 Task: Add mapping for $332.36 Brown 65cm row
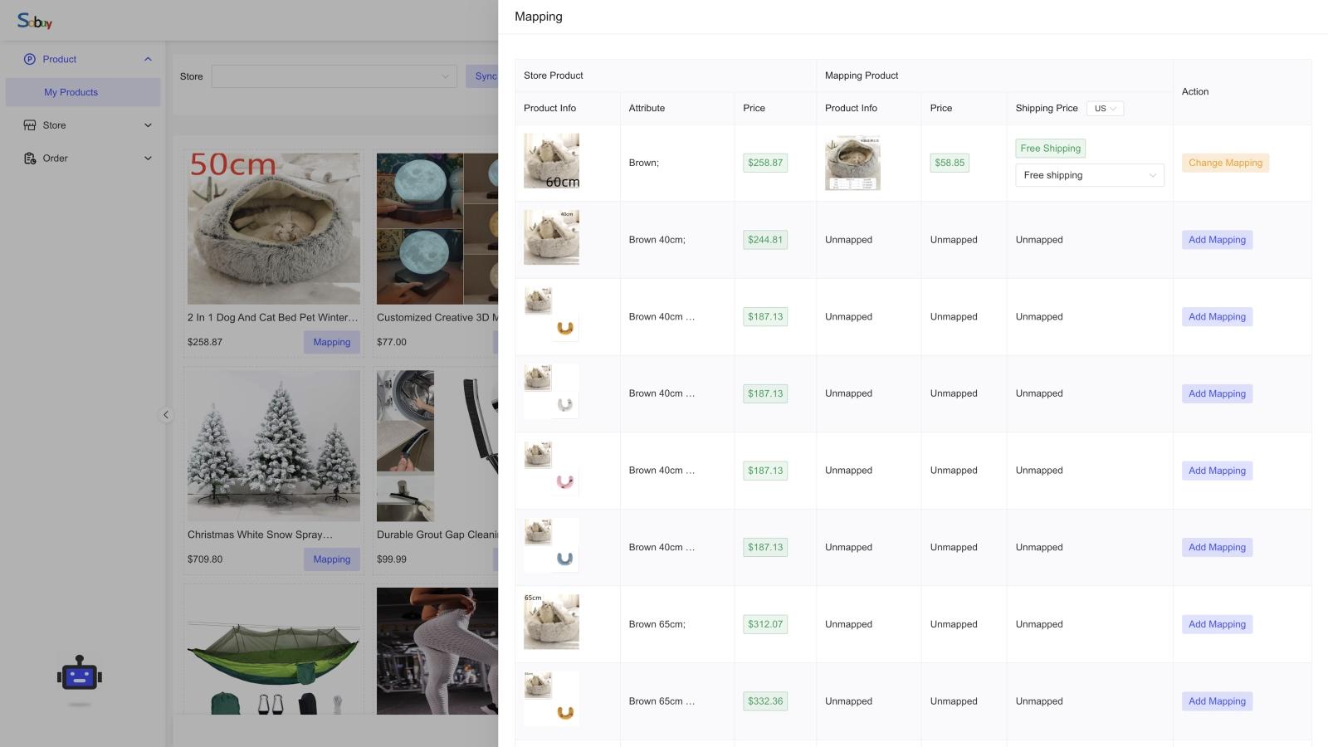pyautogui.click(x=1217, y=701)
